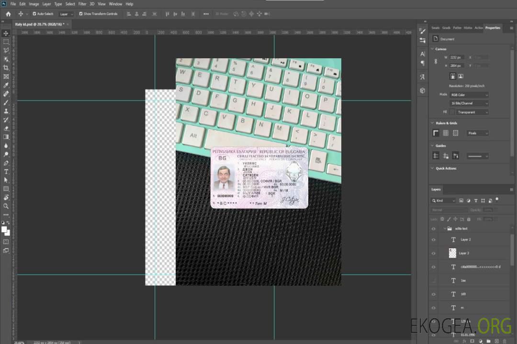The image size is (517, 344).
Task: Open the Pixels units dropdown
Action: pyautogui.click(x=477, y=133)
